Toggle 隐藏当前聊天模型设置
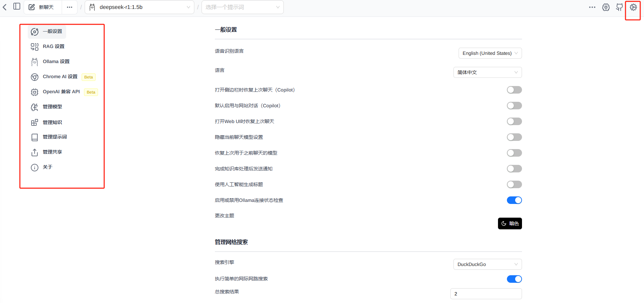This screenshot has height=303, width=644. coord(514,137)
